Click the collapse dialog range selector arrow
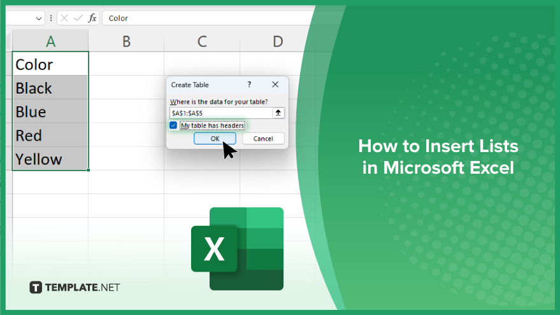 tap(278, 113)
